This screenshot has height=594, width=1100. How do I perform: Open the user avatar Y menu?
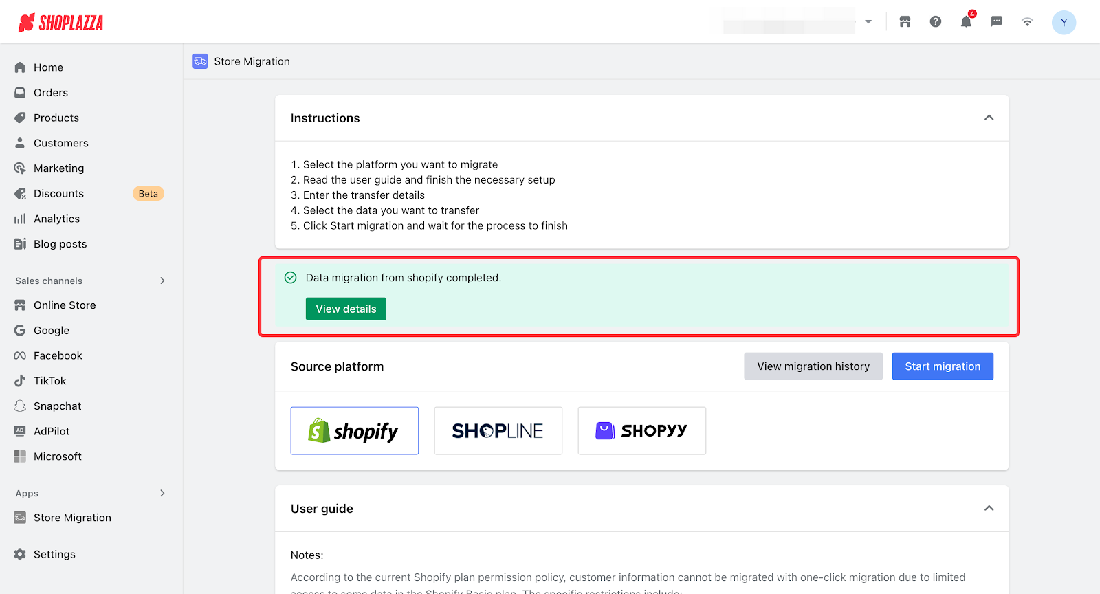click(1064, 23)
